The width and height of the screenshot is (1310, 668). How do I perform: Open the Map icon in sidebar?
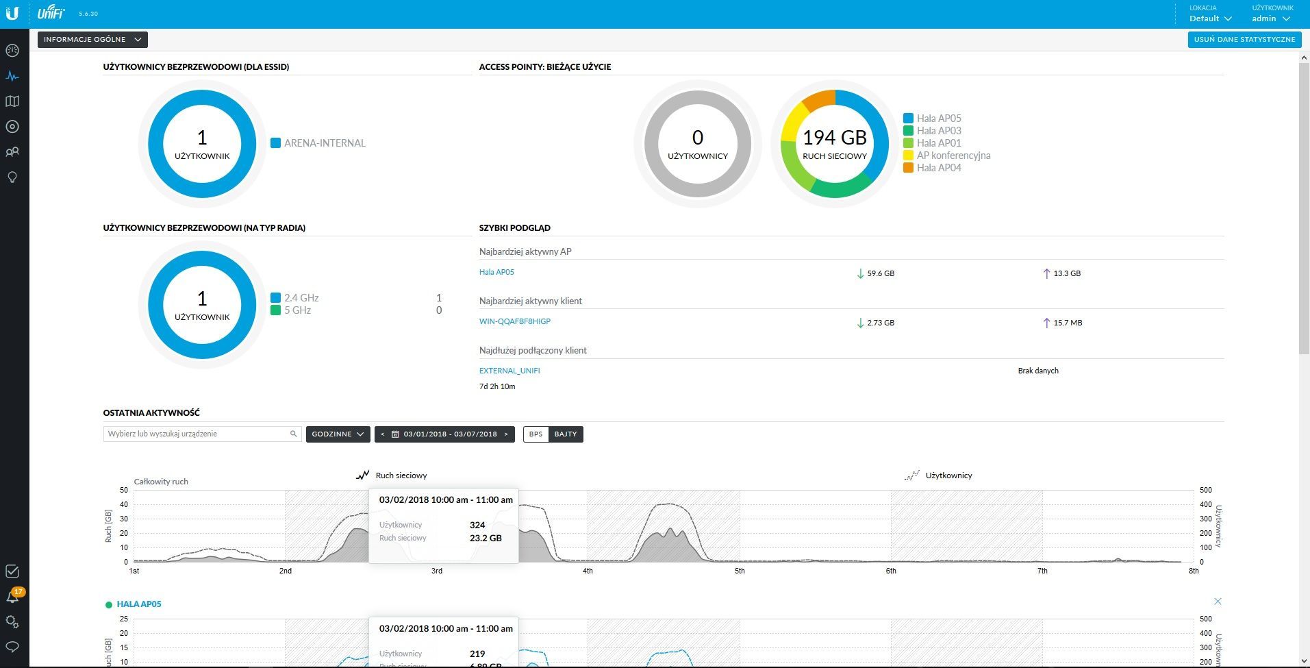[x=12, y=101]
